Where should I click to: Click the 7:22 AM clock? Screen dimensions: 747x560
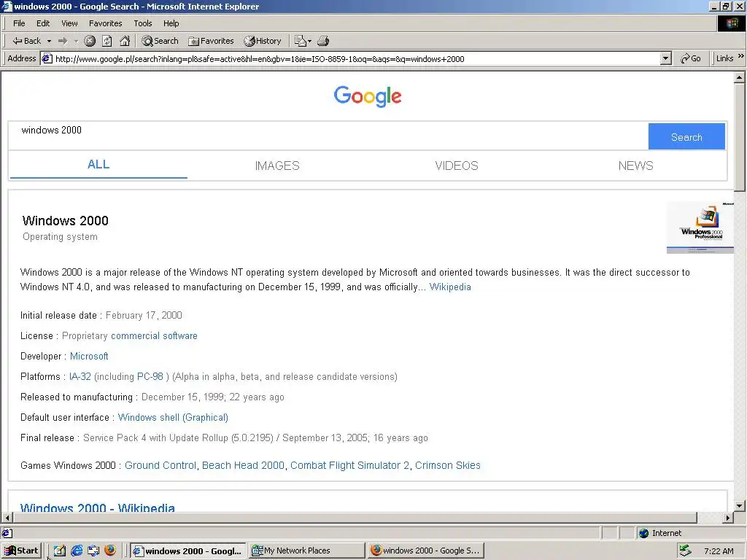coord(719,551)
